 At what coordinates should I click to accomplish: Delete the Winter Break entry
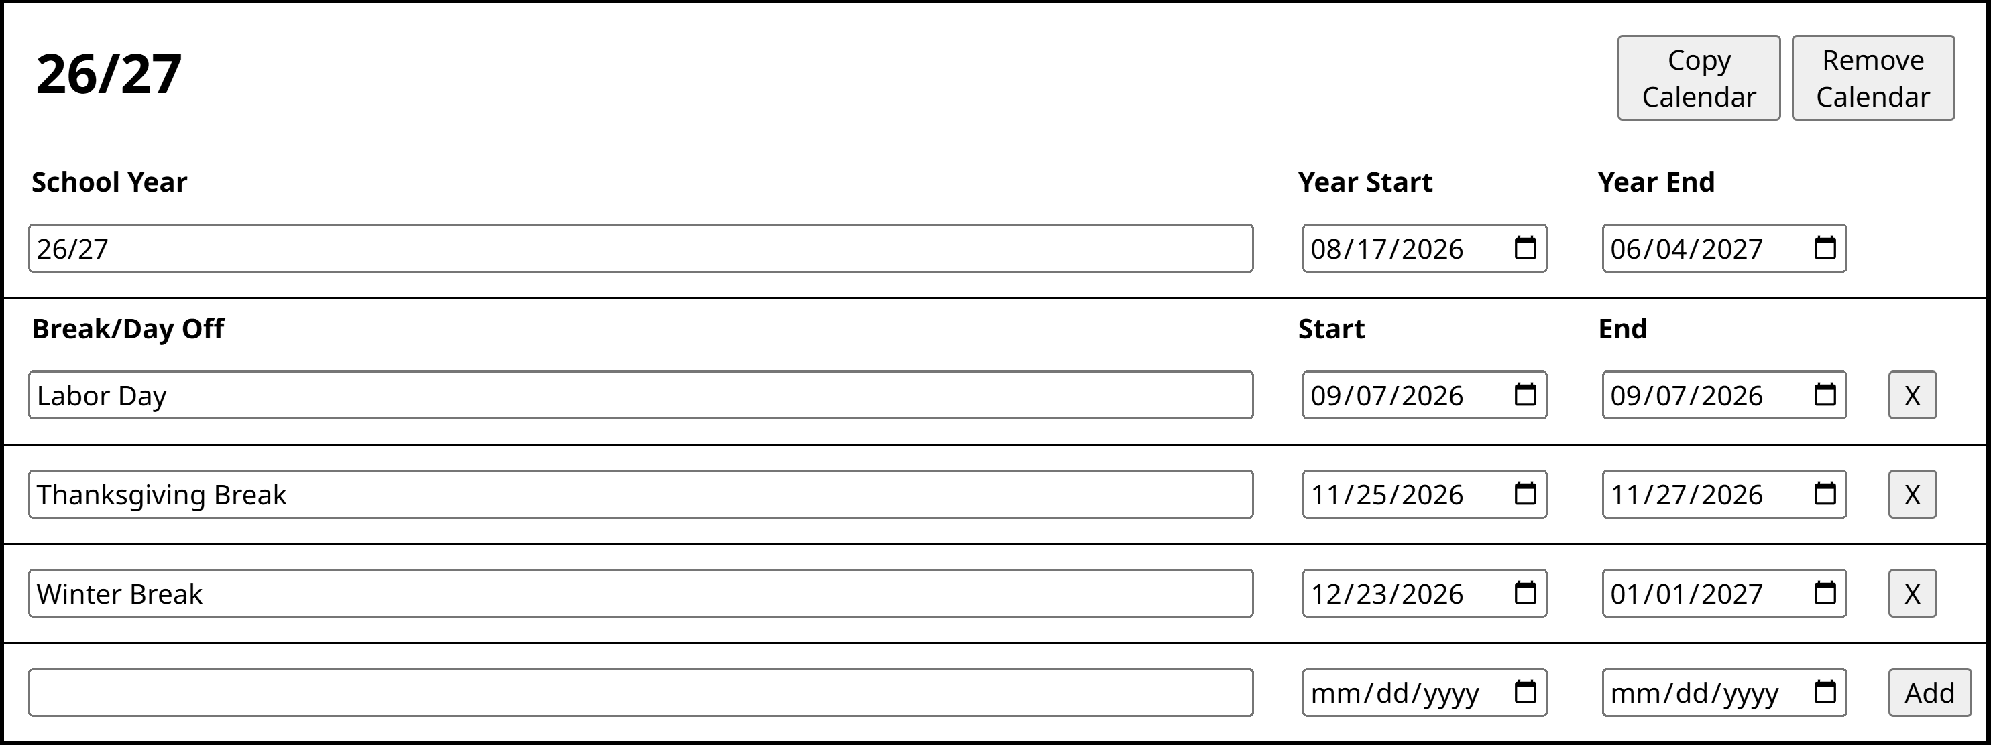(x=1912, y=594)
